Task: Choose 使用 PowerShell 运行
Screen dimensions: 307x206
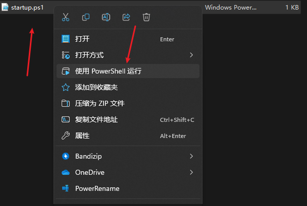Action: tap(128, 71)
